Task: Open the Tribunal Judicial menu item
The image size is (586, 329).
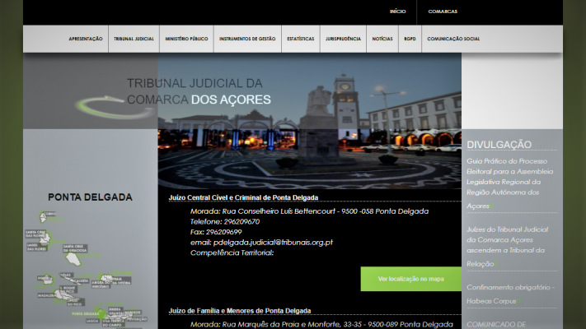Action: point(134,39)
